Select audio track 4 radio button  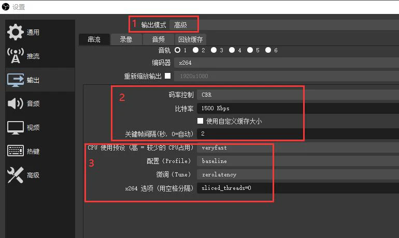pos(232,50)
